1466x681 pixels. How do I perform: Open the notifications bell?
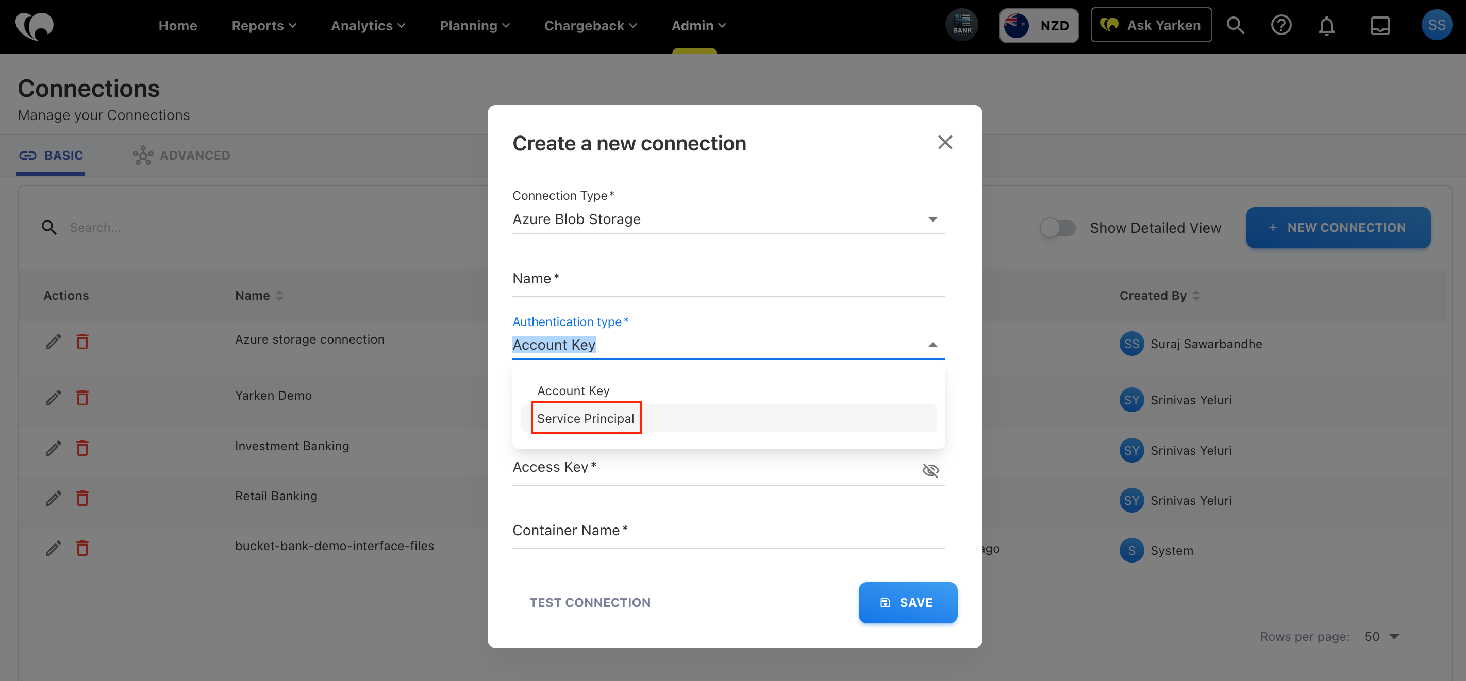[x=1327, y=26]
